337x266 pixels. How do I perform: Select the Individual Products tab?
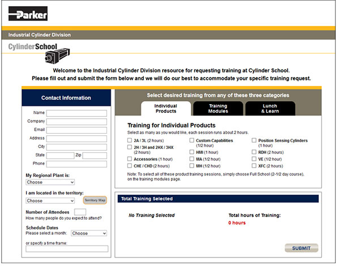[x=166, y=109]
